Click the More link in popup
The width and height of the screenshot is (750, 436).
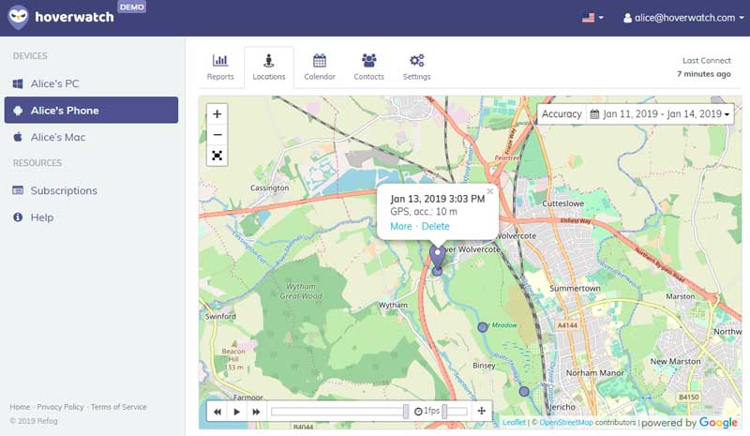point(400,226)
